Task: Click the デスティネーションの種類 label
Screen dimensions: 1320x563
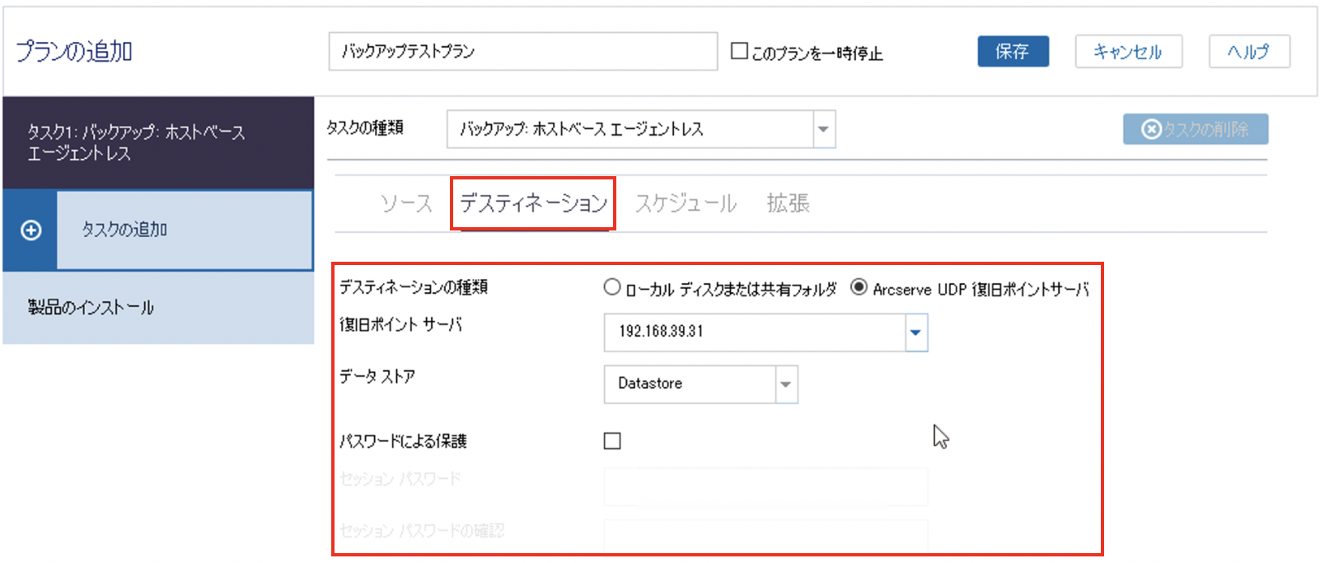Action: click(414, 287)
